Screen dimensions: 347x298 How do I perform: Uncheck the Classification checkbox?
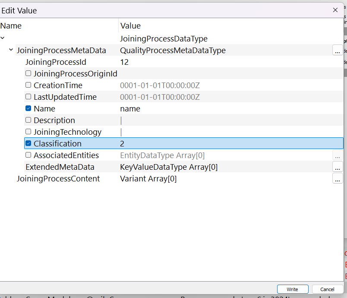pyautogui.click(x=28, y=144)
